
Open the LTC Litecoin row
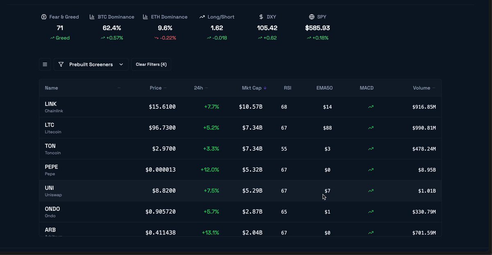240,128
